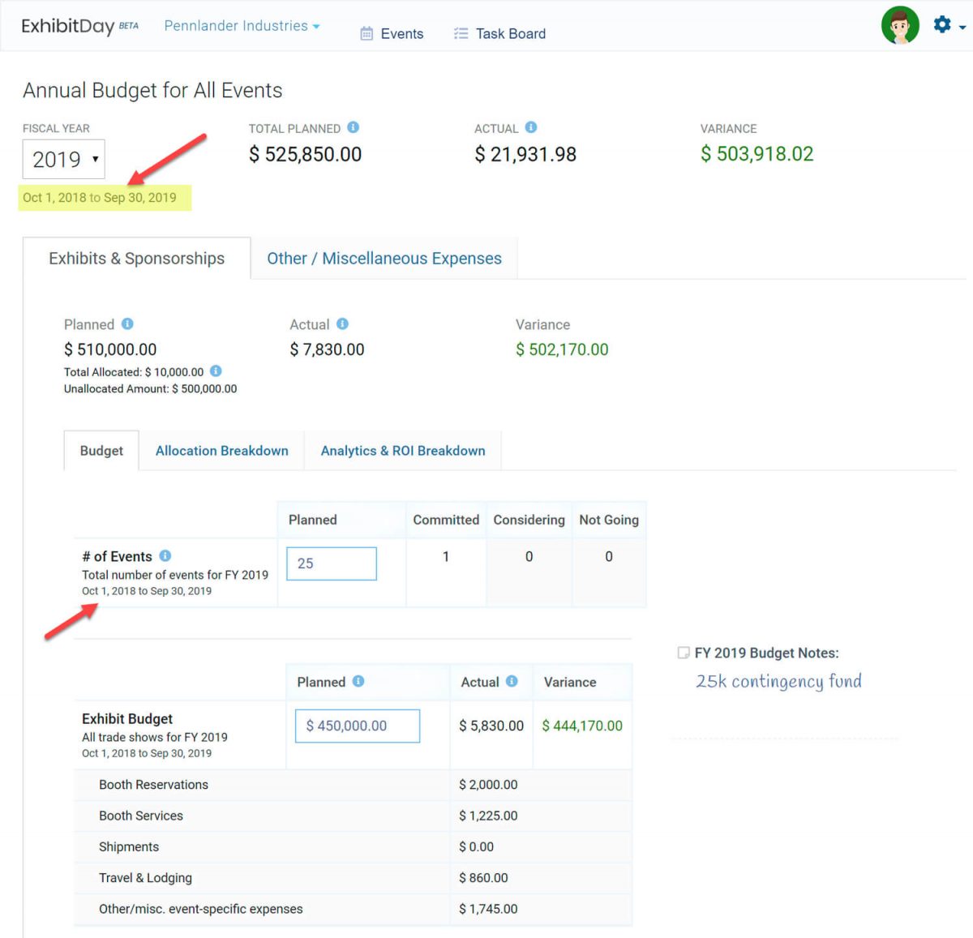Open the Fiscal Year 2019 dropdown
973x938 pixels.
pos(63,159)
